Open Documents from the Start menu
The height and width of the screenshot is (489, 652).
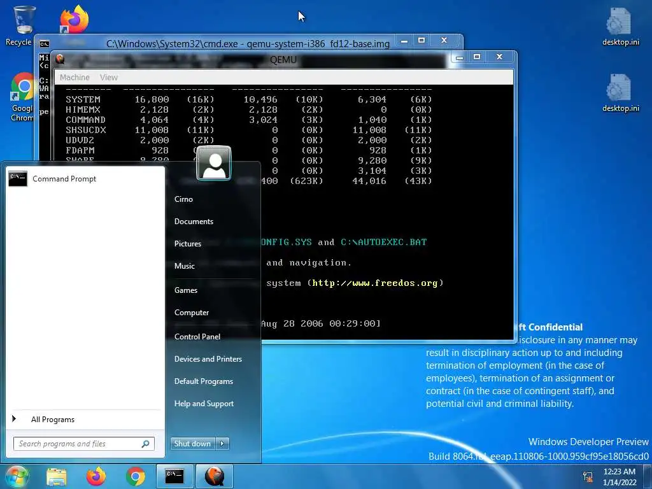click(194, 222)
